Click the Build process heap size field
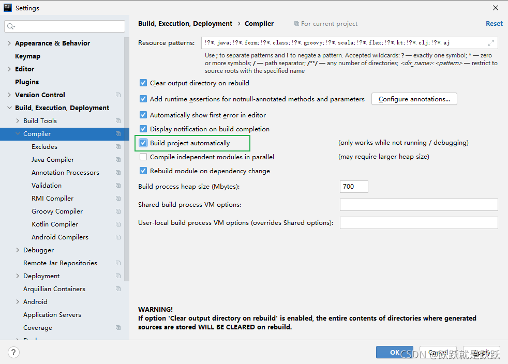508x364 pixels. pos(354,187)
